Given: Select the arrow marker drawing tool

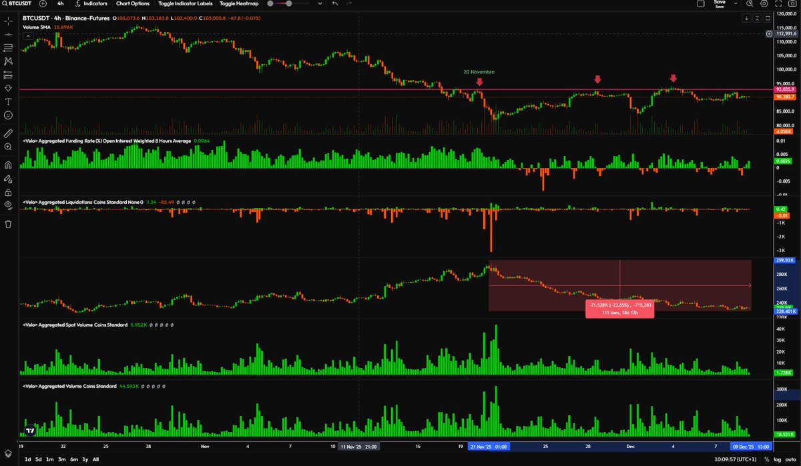Looking at the screenshot, I should coord(8,88).
